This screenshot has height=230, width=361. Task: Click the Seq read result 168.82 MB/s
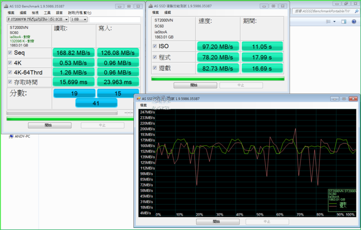click(72, 52)
